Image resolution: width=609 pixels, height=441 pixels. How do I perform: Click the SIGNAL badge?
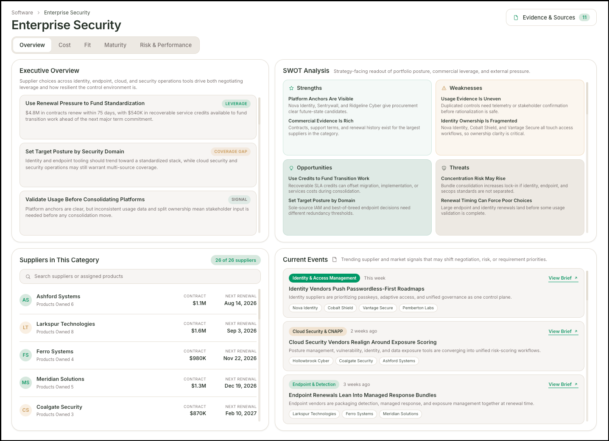[239, 200]
